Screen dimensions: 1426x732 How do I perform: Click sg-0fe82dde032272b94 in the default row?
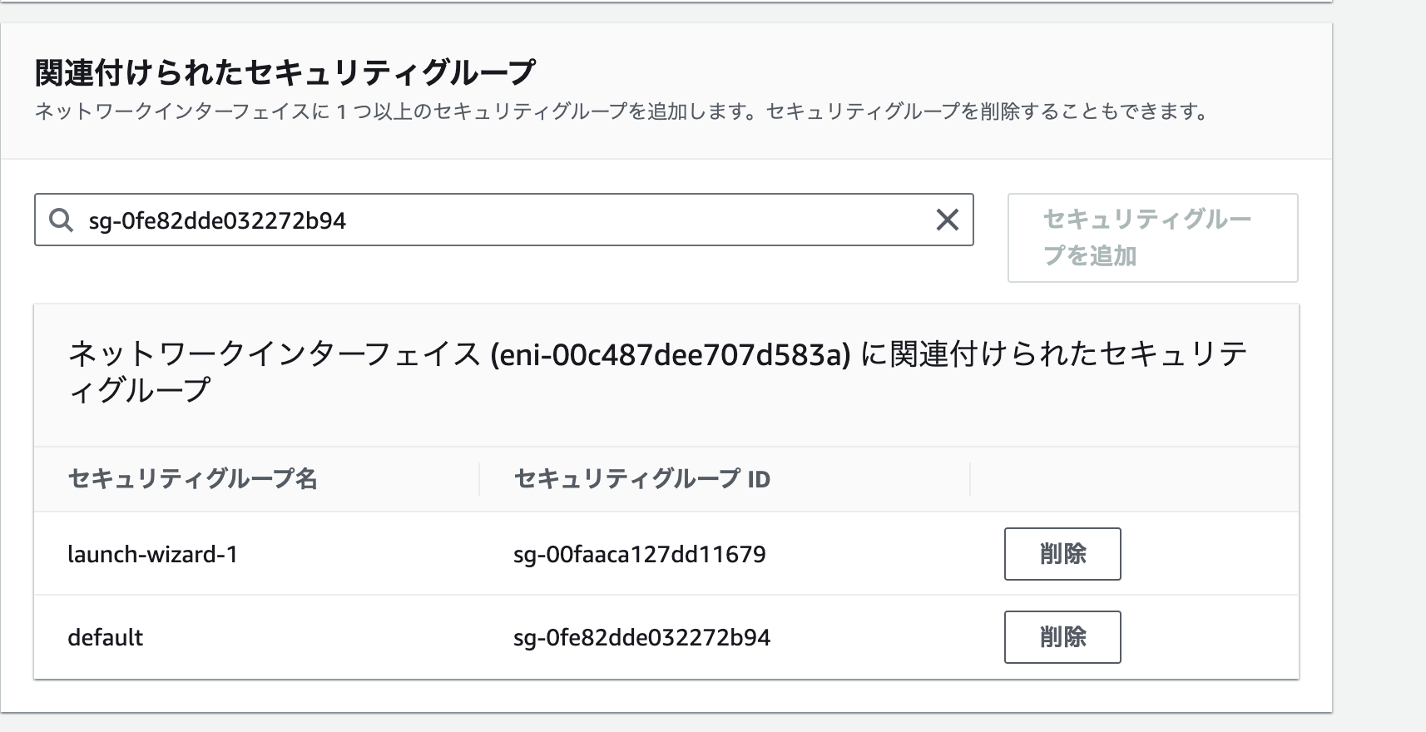click(x=641, y=638)
